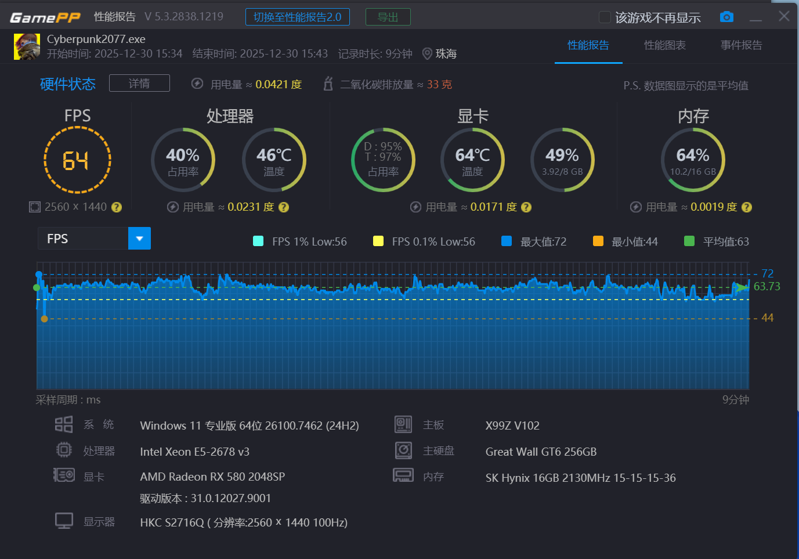799x559 pixels.
Task: Click the Cyberpunk 2077 game thumbnail
Action: 27,46
